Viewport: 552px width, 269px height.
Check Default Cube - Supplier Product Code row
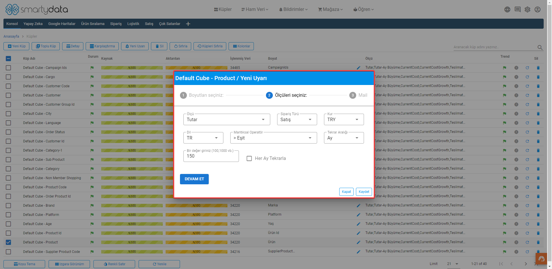pos(8,252)
